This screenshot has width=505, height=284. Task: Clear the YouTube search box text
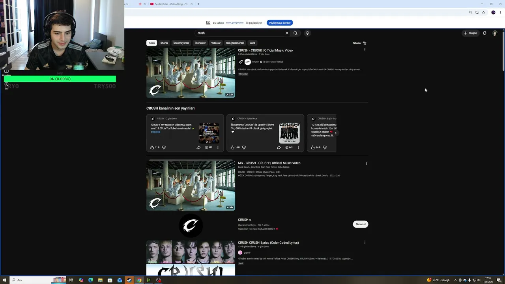point(287,33)
